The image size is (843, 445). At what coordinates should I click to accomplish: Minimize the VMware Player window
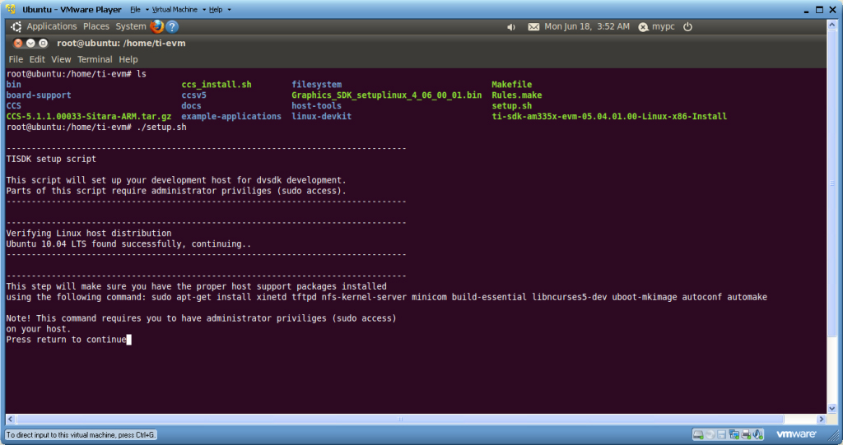[x=806, y=10]
